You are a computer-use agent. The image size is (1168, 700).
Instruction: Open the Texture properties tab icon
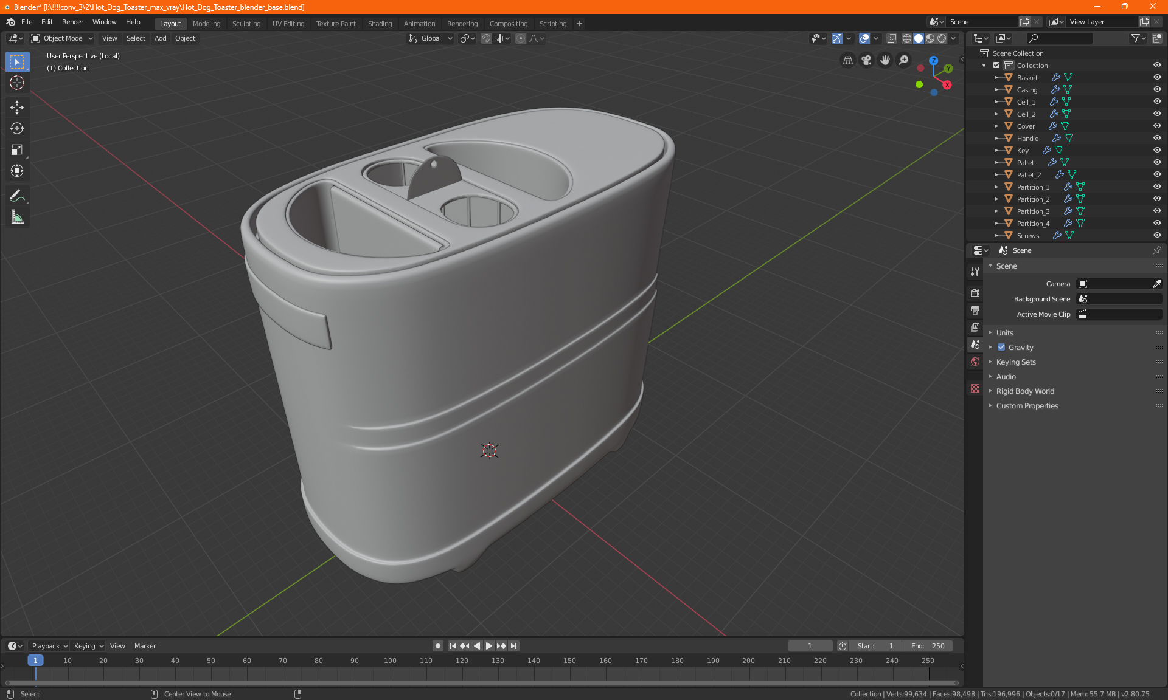coord(975,388)
